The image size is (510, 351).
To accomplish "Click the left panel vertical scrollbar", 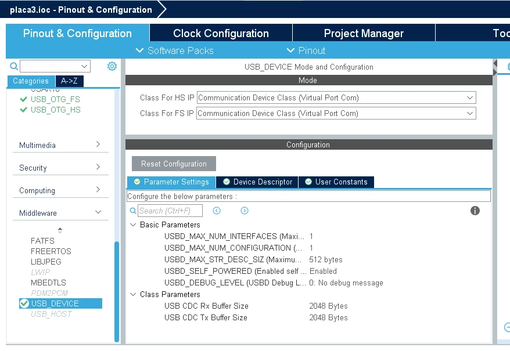I will tap(117, 292).
